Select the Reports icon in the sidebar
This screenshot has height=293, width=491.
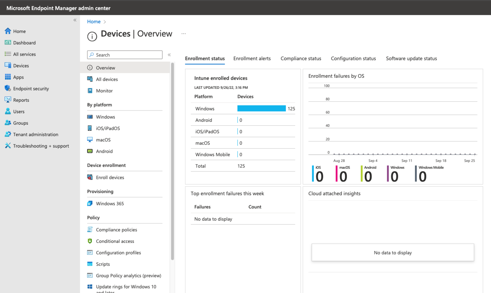(x=8, y=100)
